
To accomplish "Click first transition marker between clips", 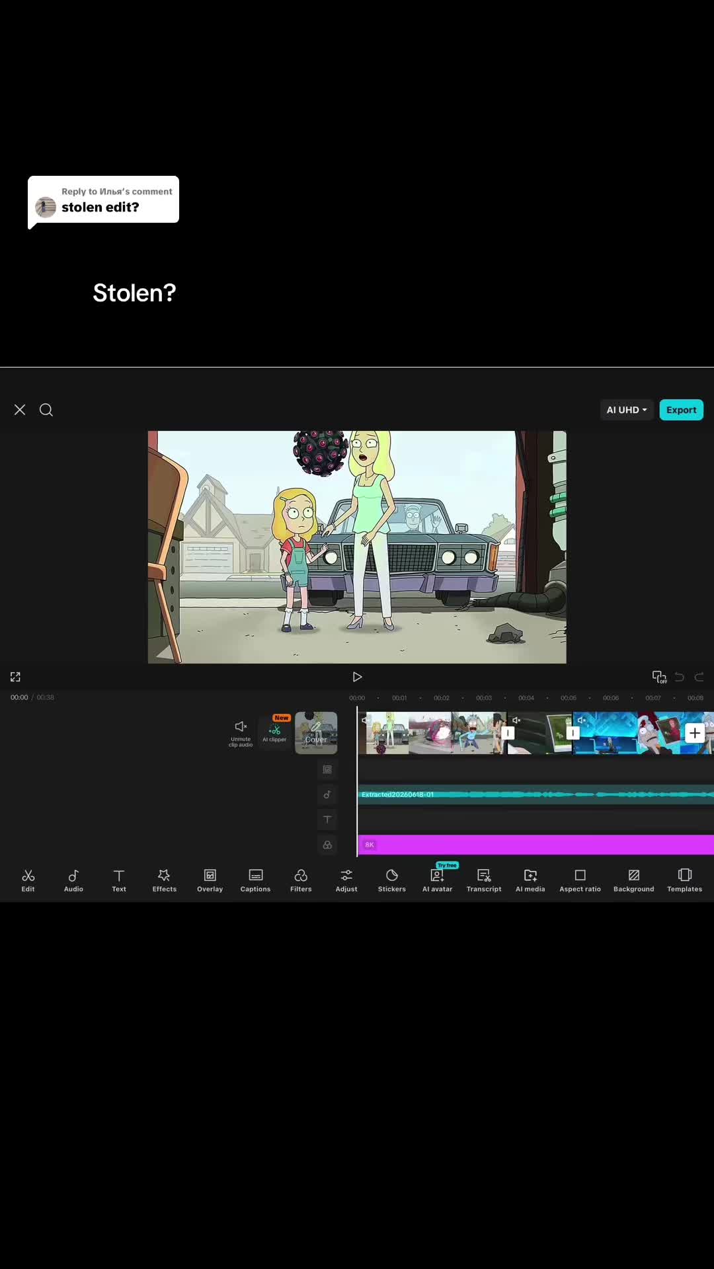I will tap(507, 733).
